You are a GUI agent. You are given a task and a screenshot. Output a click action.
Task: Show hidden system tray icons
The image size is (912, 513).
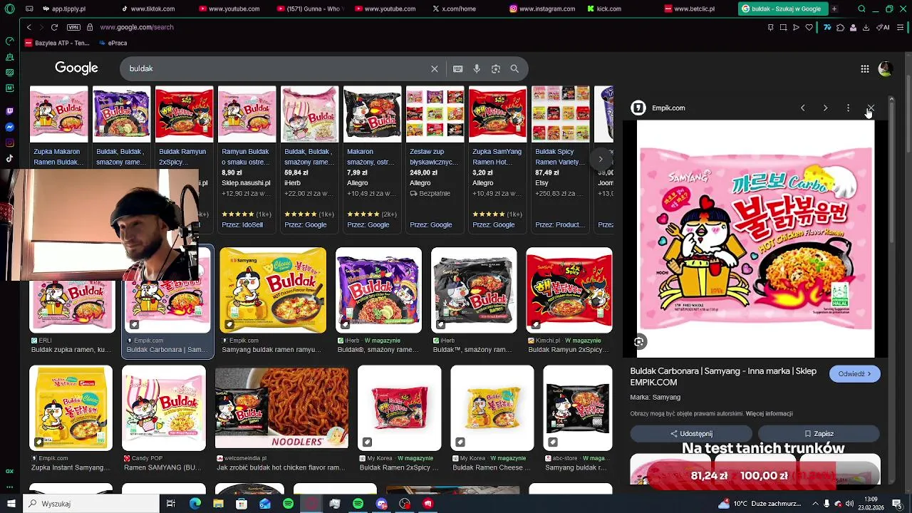click(817, 504)
